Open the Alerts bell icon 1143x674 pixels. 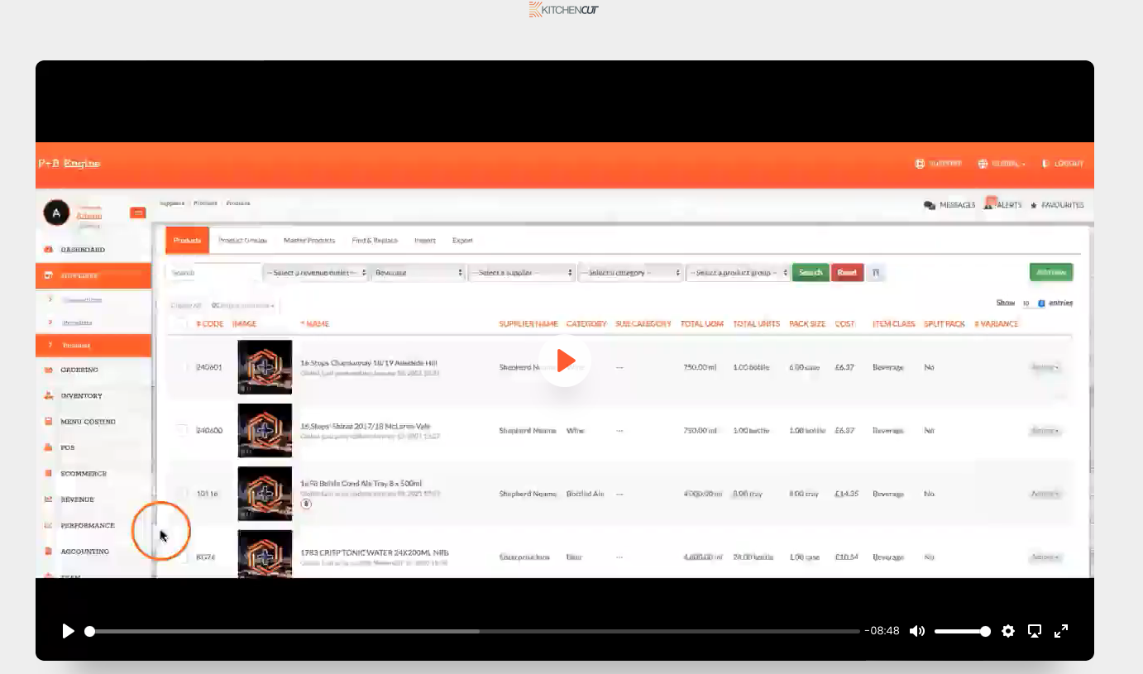tap(989, 204)
